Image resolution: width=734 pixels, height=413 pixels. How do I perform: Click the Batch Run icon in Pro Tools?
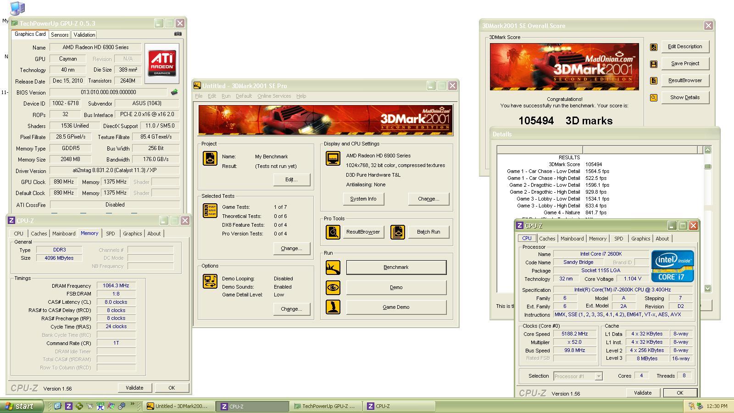click(398, 232)
